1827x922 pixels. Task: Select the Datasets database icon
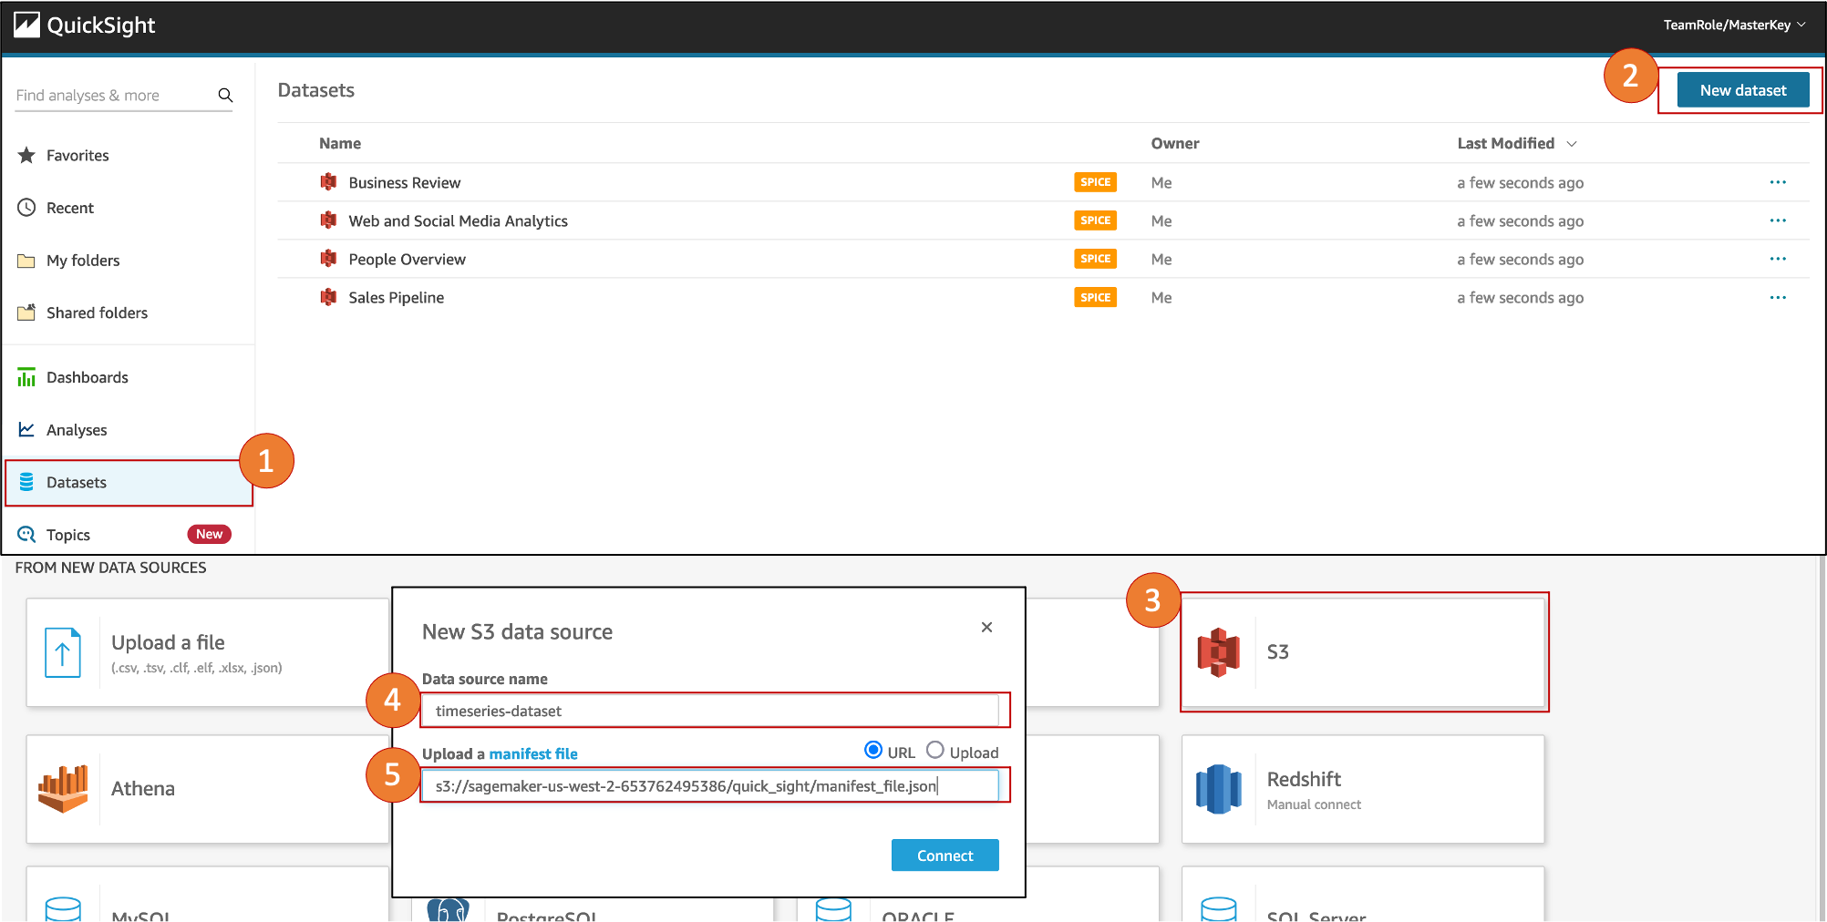[26, 482]
